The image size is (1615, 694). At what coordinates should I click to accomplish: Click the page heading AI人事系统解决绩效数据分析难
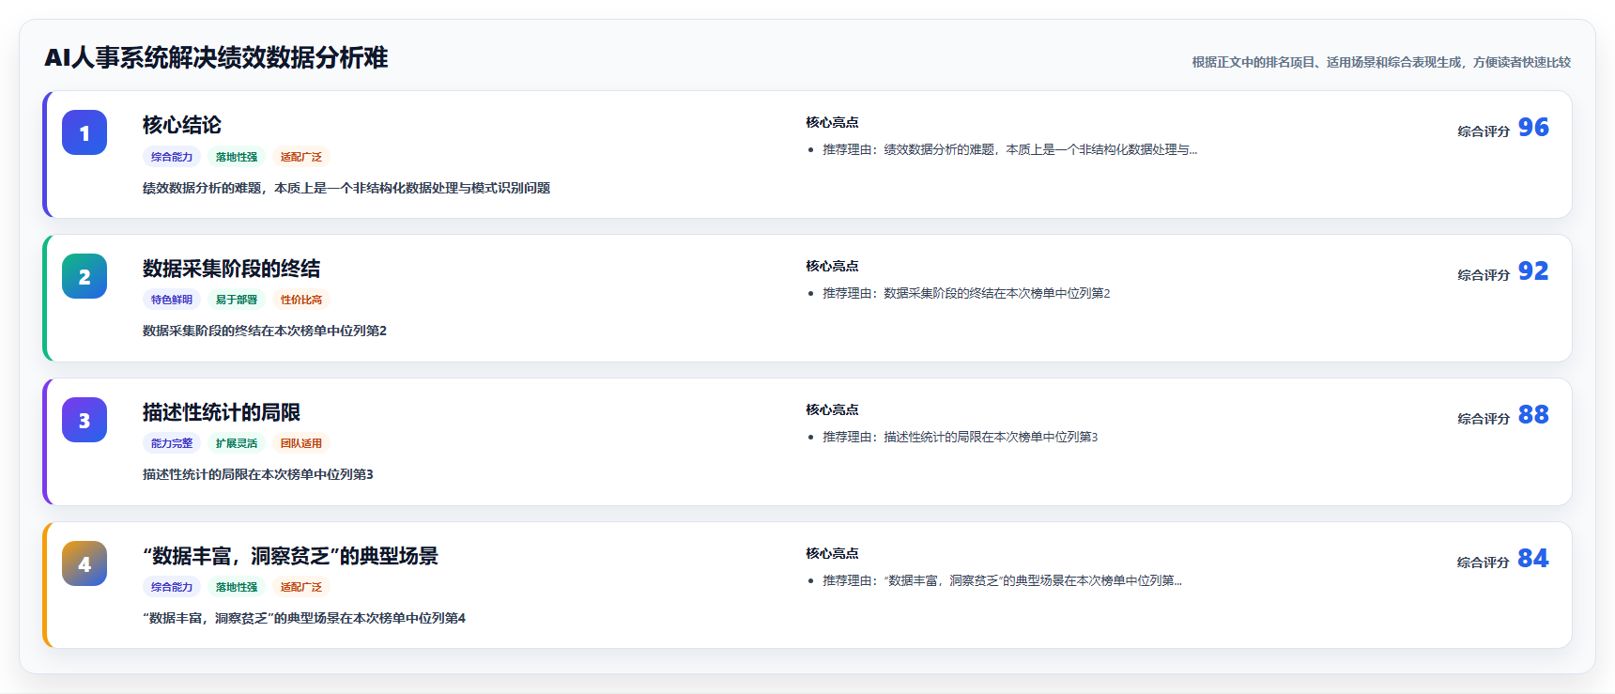(x=216, y=57)
